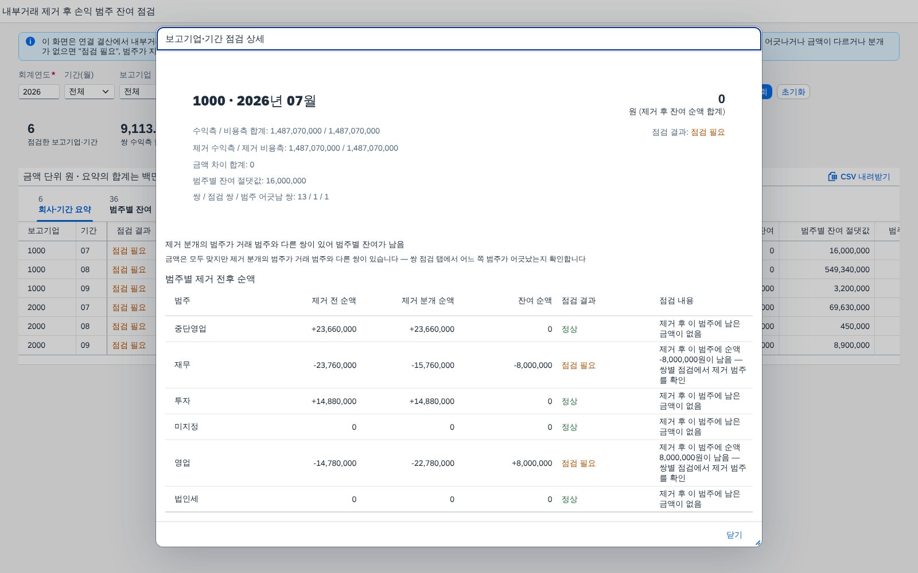Open the 기간(월) 전체 dropdown
This screenshot has width=918, height=573.
90,92
